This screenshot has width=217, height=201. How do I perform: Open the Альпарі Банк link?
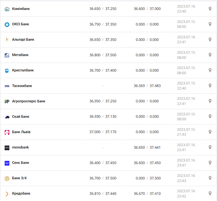click(x=23, y=40)
